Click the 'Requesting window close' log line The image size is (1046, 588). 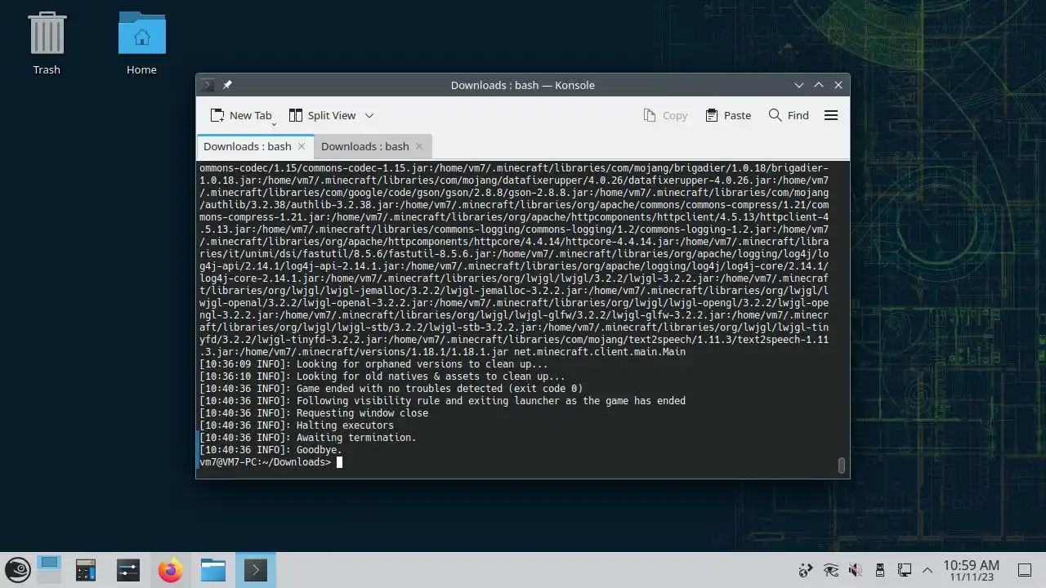(x=314, y=413)
